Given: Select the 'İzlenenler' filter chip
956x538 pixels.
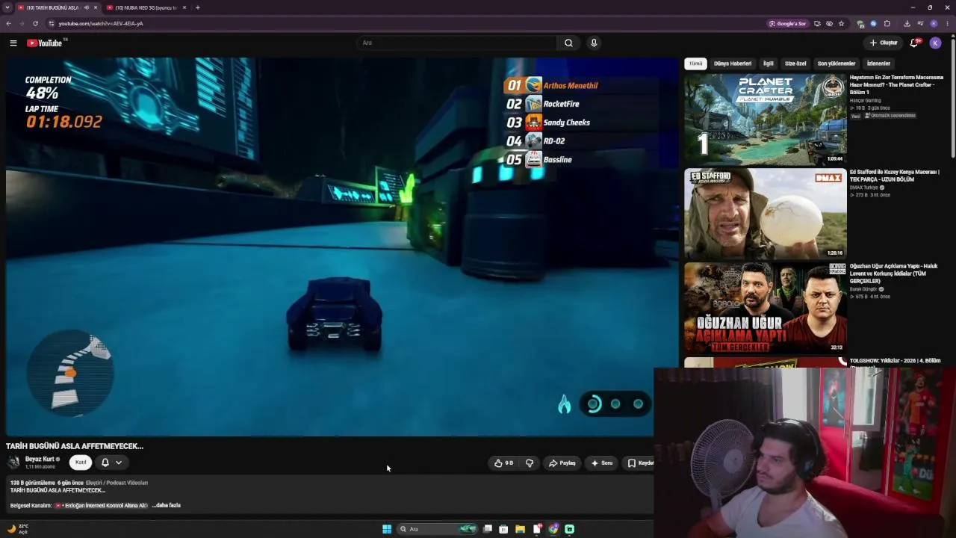Looking at the screenshot, I should coord(878,64).
